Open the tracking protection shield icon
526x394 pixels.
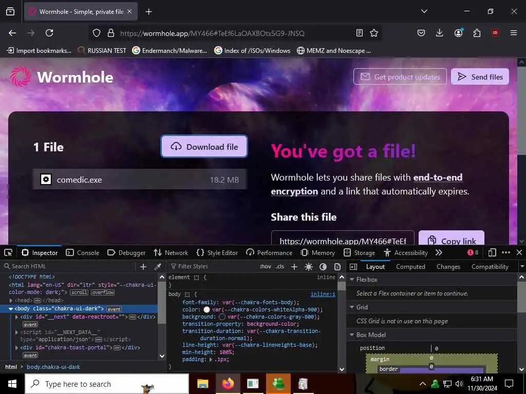click(97, 33)
